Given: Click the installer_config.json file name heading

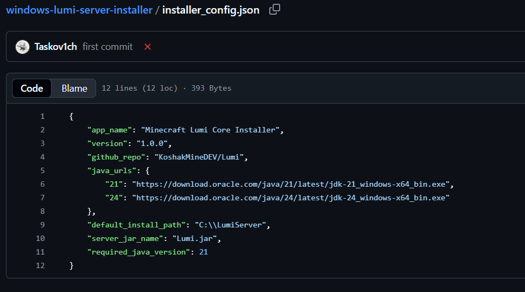Looking at the screenshot, I should (211, 10).
